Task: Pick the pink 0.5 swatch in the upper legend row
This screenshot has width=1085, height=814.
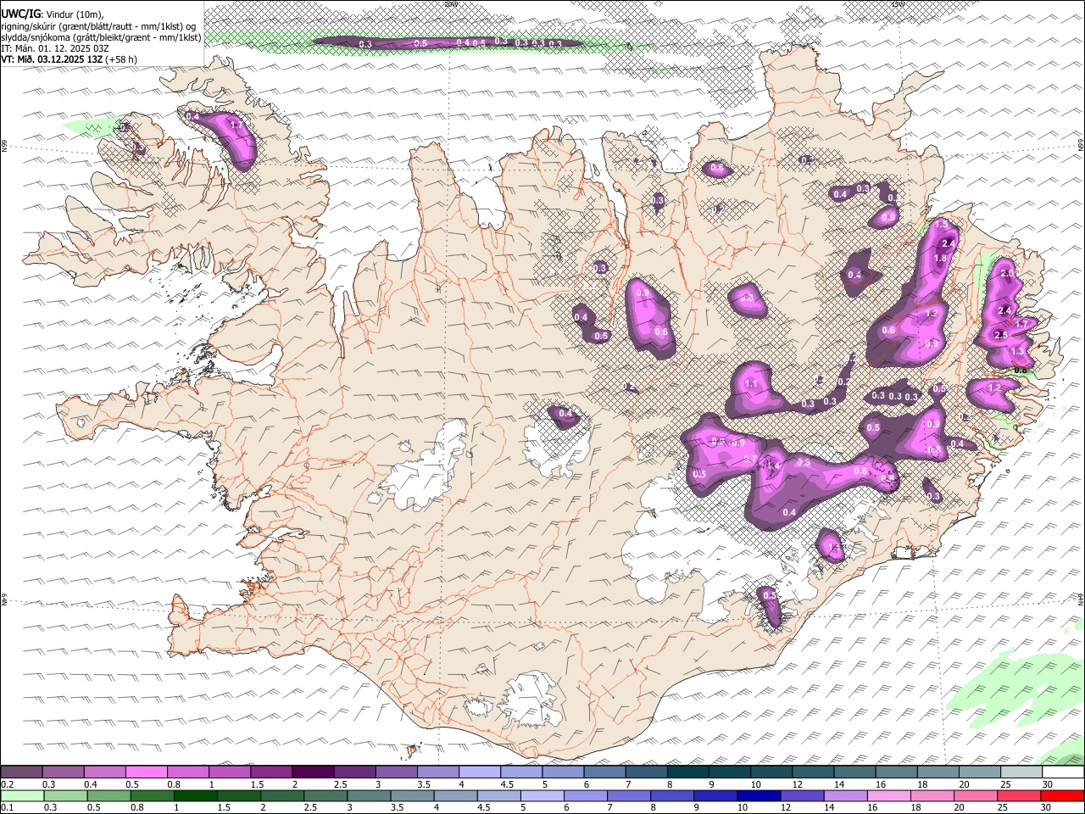Action: click(146, 772)
